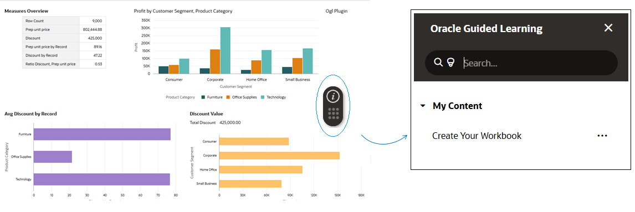The image size is (635, 212).
Task: Click in the Search field
Action: tap(539, 63)
